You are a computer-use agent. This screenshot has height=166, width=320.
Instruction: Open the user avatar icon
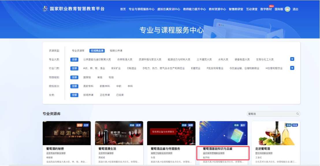287,9
